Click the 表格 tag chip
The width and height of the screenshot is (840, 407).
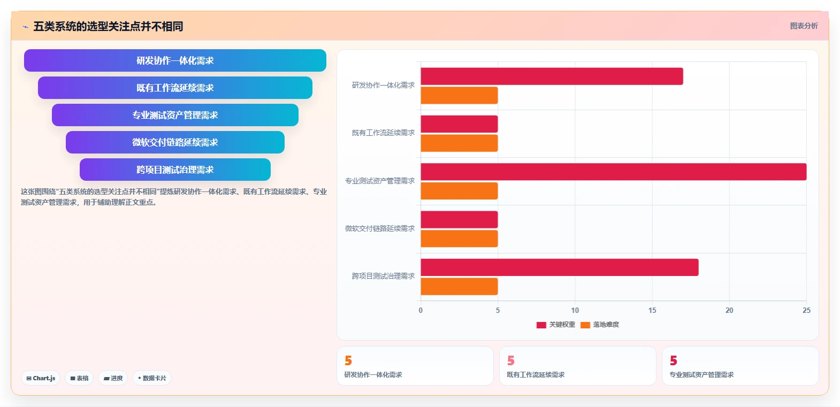pos(79,378)
